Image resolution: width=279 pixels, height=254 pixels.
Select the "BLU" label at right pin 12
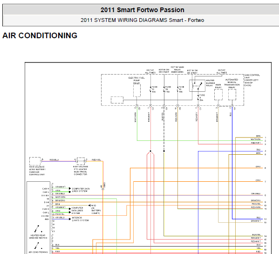click(x=259, y=218)
